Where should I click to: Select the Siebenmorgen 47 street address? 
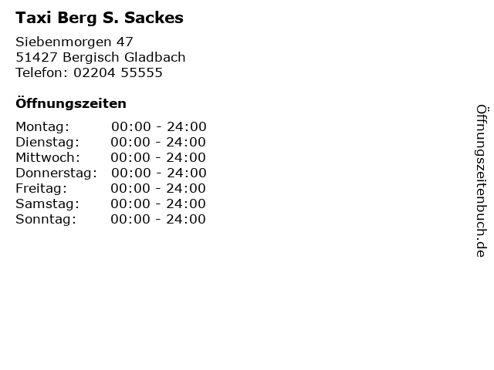[x=74, y=42]
